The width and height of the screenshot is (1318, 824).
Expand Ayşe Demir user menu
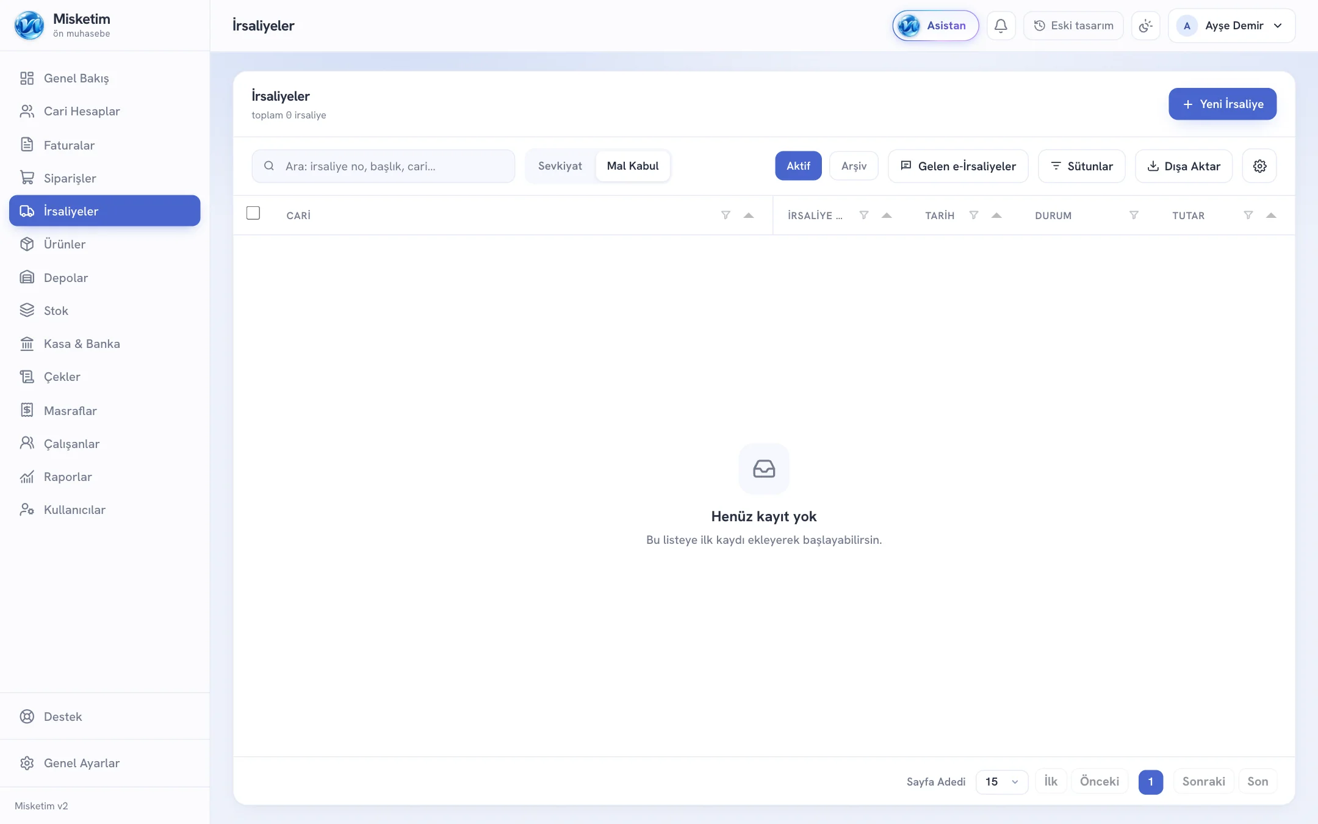[x=1231, y=26]
